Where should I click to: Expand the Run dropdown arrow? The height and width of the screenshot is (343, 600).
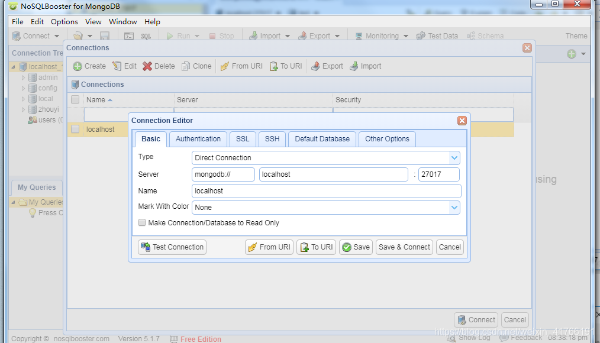point(197,36)
